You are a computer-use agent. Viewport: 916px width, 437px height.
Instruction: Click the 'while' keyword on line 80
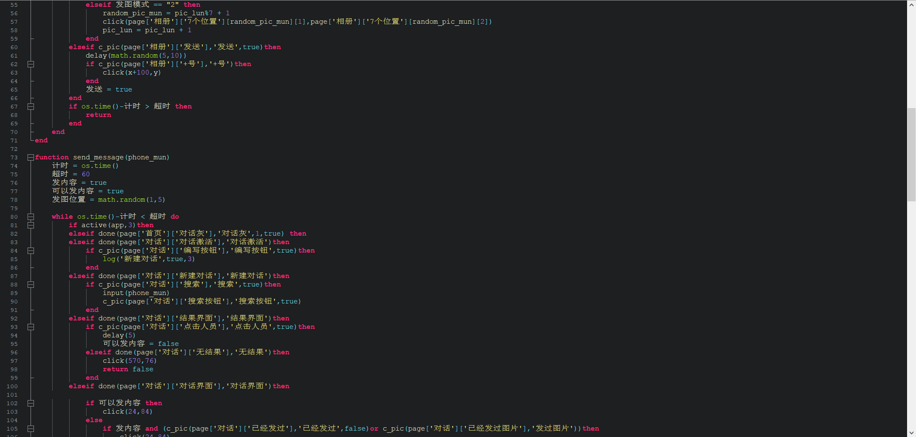click(62, 217)
